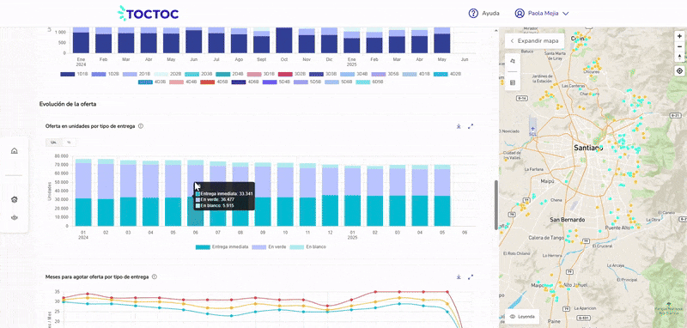
Task: Download the Meses para agotar oferta chart
Action: click(x=459, y=276)
